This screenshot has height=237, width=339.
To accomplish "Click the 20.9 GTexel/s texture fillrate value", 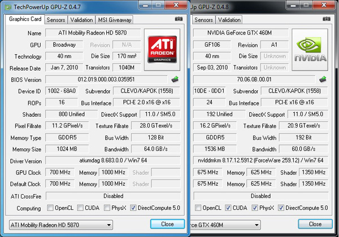I will pos(303,126).
